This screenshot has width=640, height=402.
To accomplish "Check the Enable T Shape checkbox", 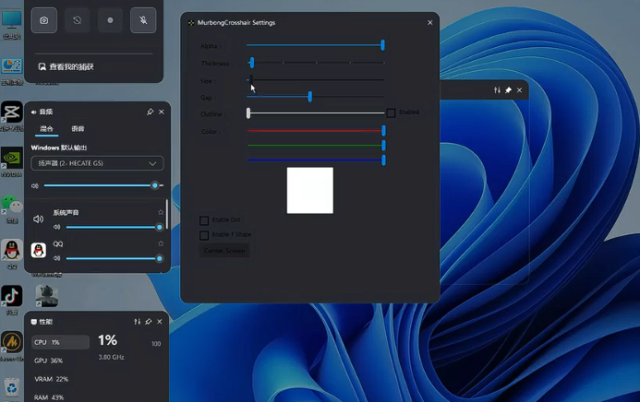I will 204,235.
